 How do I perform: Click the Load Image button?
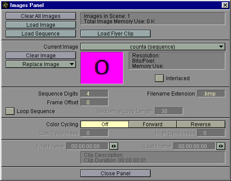coord(41,25)
